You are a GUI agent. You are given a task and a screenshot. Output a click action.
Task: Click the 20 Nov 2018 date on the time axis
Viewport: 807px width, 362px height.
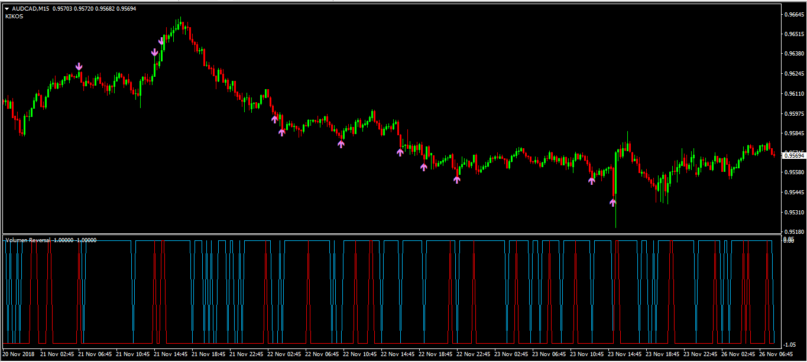(x=18, y=354)
